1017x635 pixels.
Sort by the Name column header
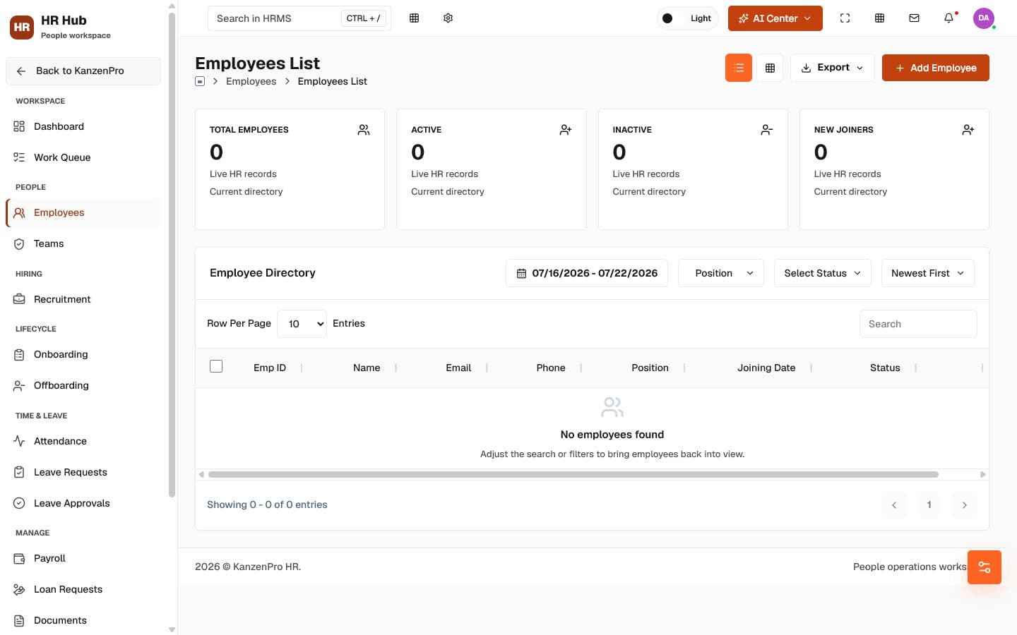pos(367,368)
